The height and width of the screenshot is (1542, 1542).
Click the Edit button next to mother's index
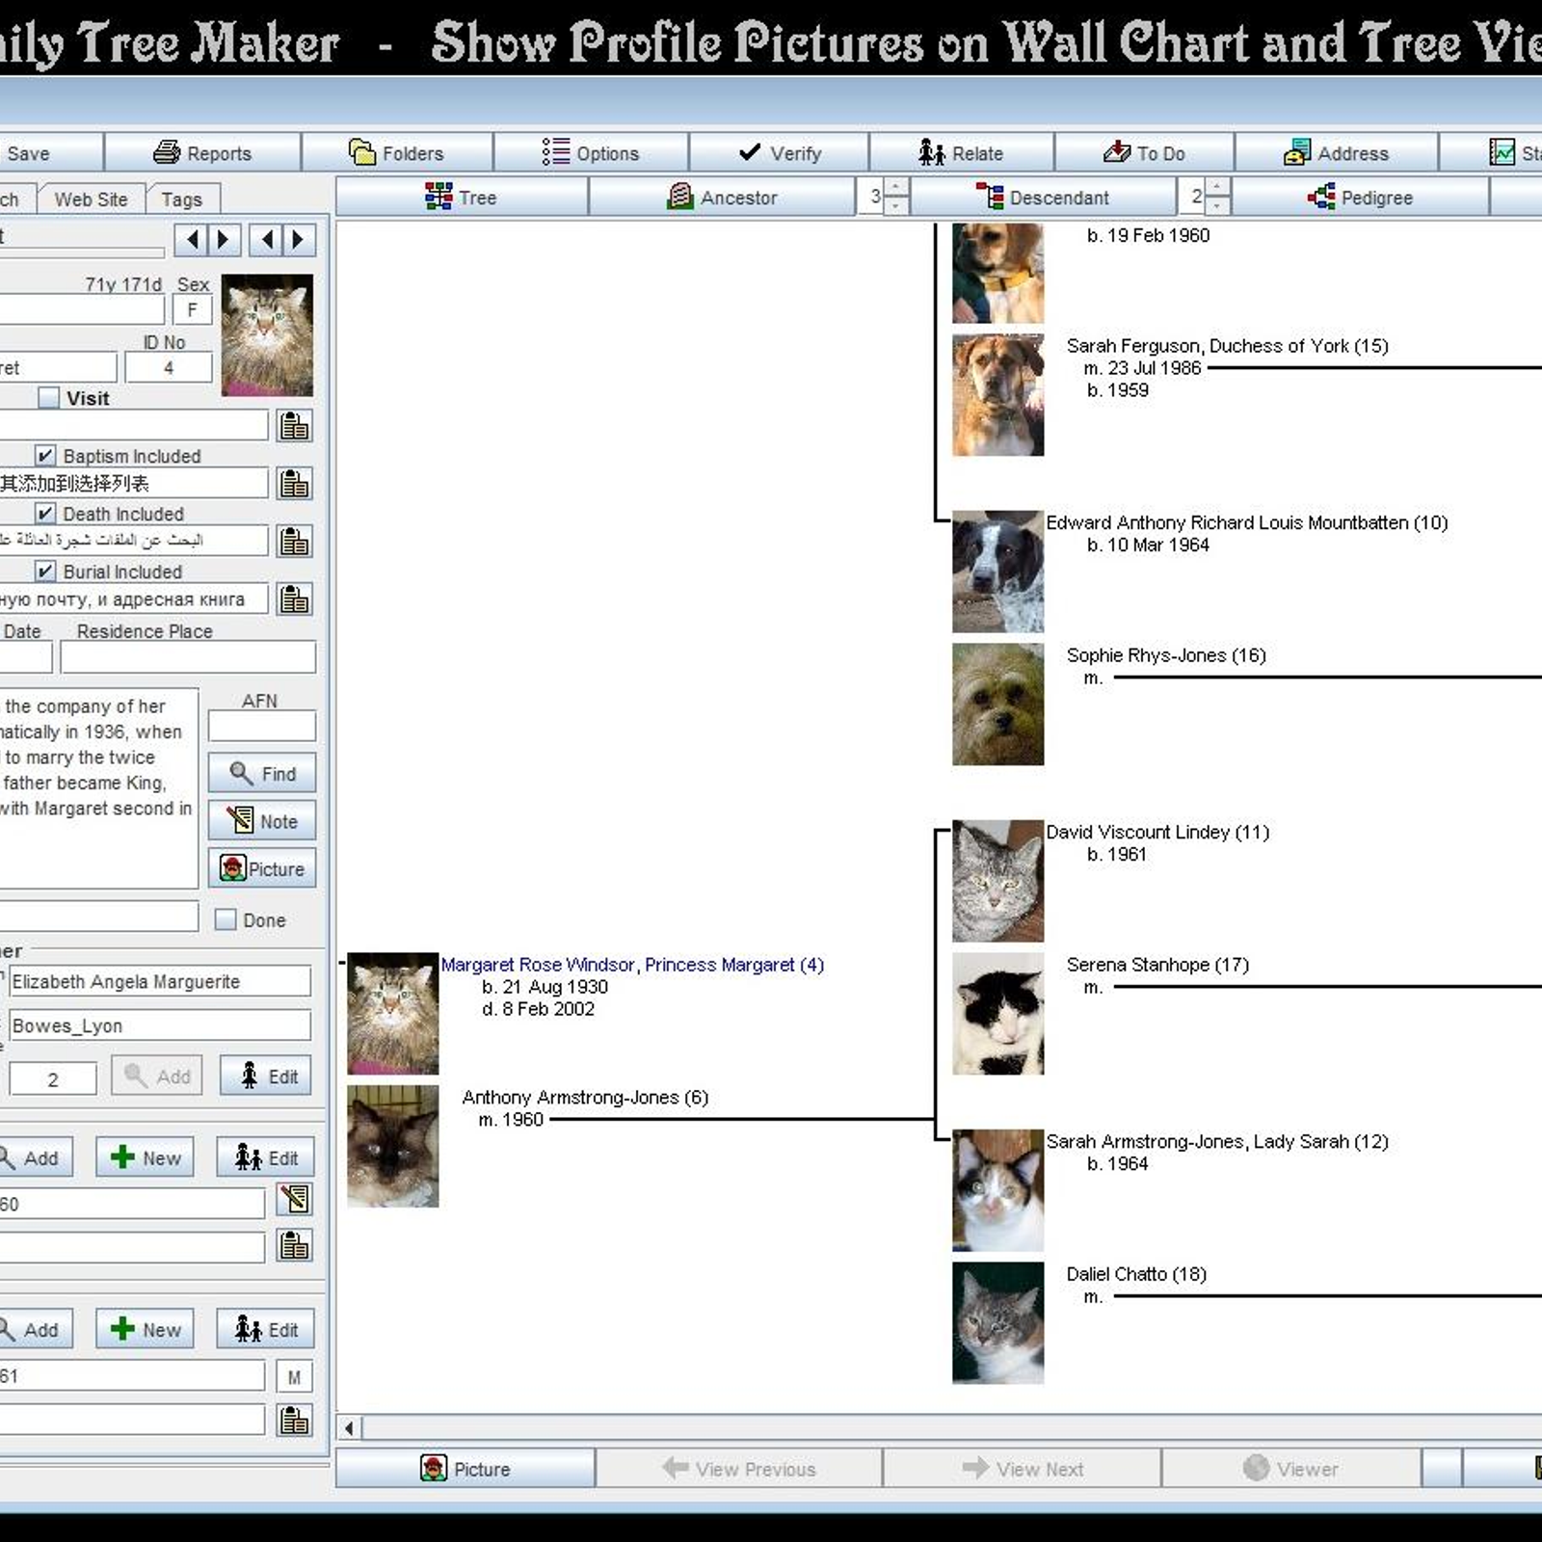coord(267,1076)
